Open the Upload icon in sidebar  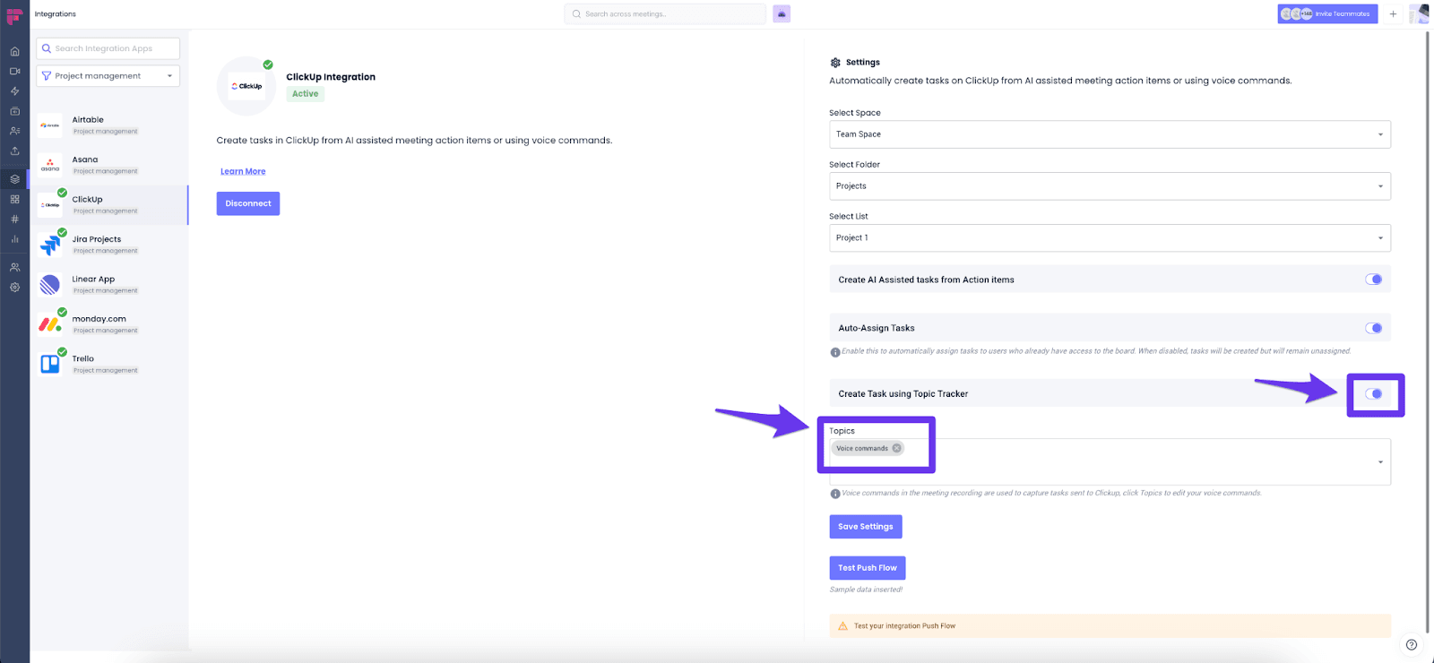point(14,151)
